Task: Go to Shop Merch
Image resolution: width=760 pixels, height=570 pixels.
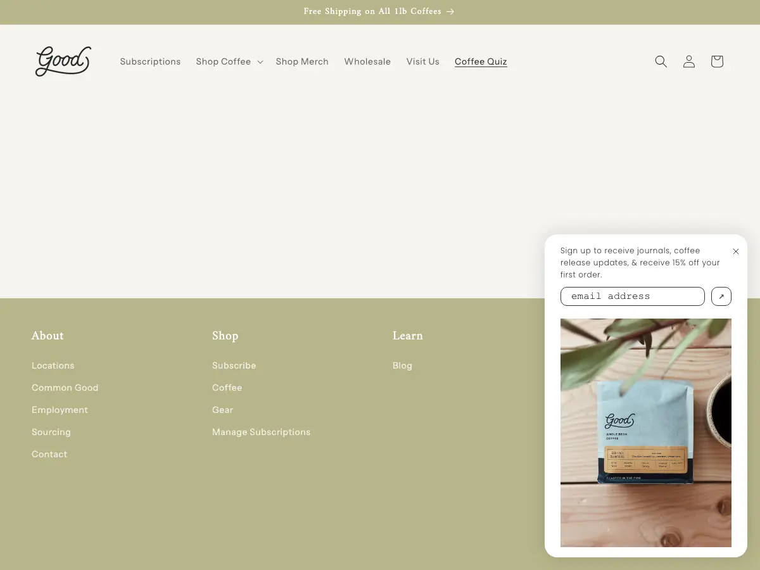Action: click(302, 61)
